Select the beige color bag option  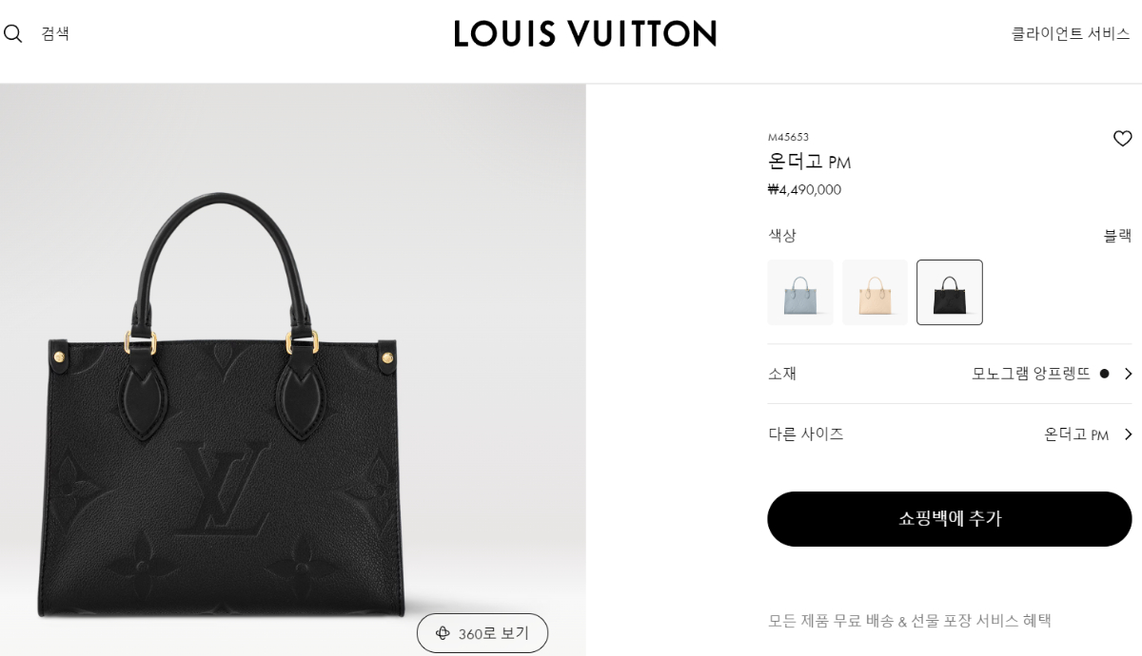(x=875, y=293)
